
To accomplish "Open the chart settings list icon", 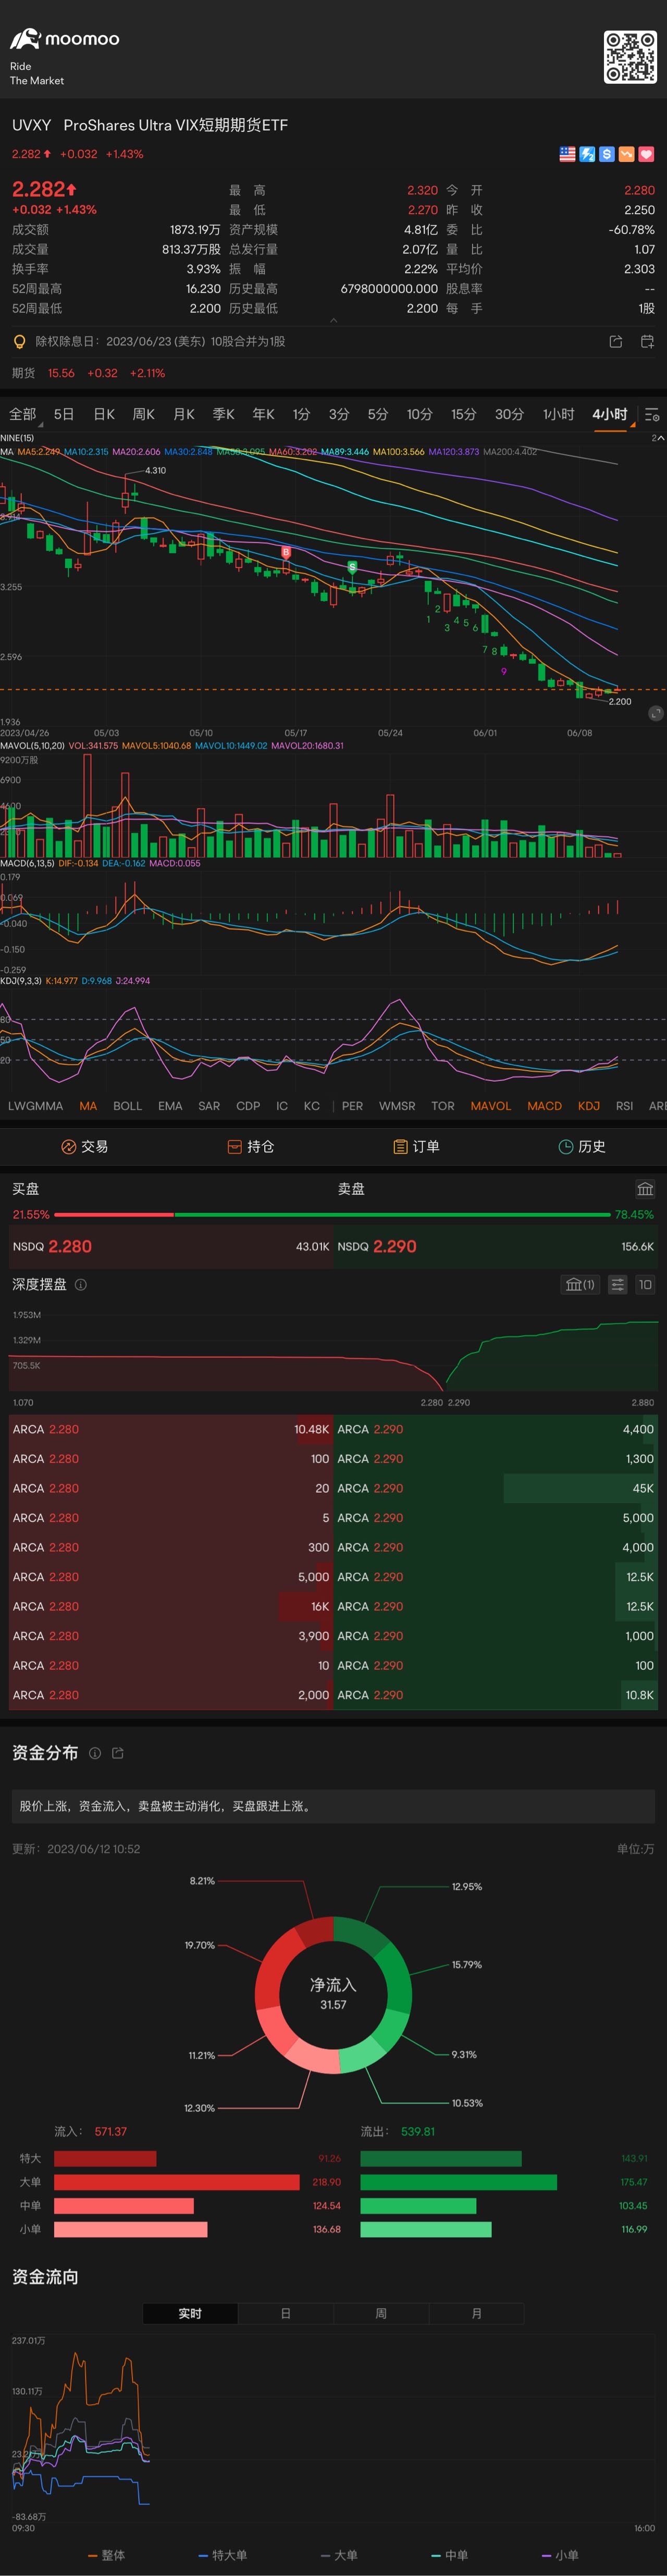I will click(652, 414).
